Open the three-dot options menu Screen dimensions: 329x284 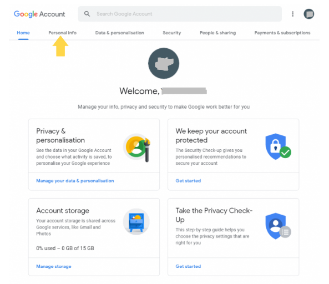(293, 14)
